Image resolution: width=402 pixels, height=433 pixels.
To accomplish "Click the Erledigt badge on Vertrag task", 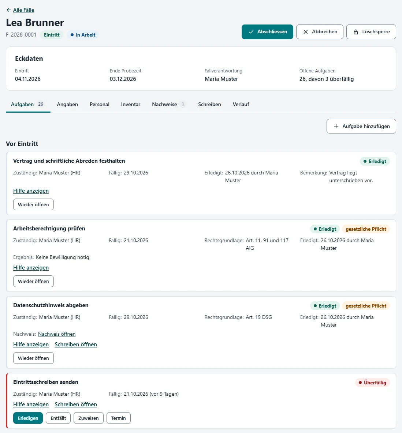I will click(x=375, y=161).
